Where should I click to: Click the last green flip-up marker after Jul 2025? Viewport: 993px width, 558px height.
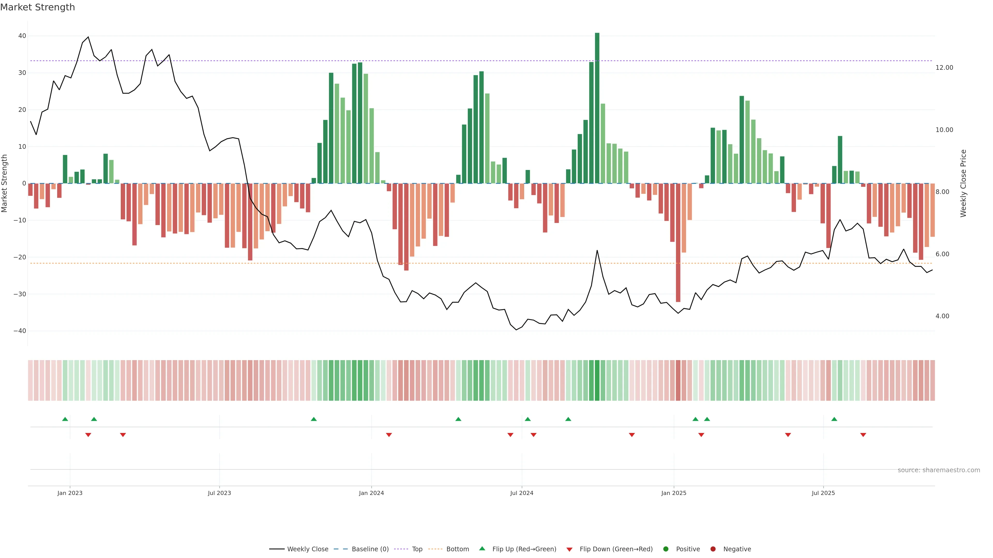click(x=834, y=419)
